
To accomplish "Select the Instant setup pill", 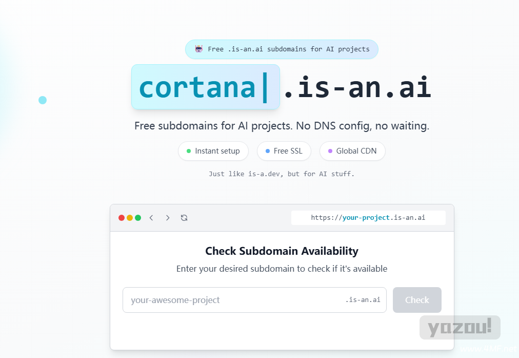I will pos(213,151).
